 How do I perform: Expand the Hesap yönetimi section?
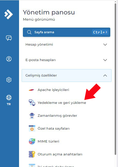tap(67, 45)
